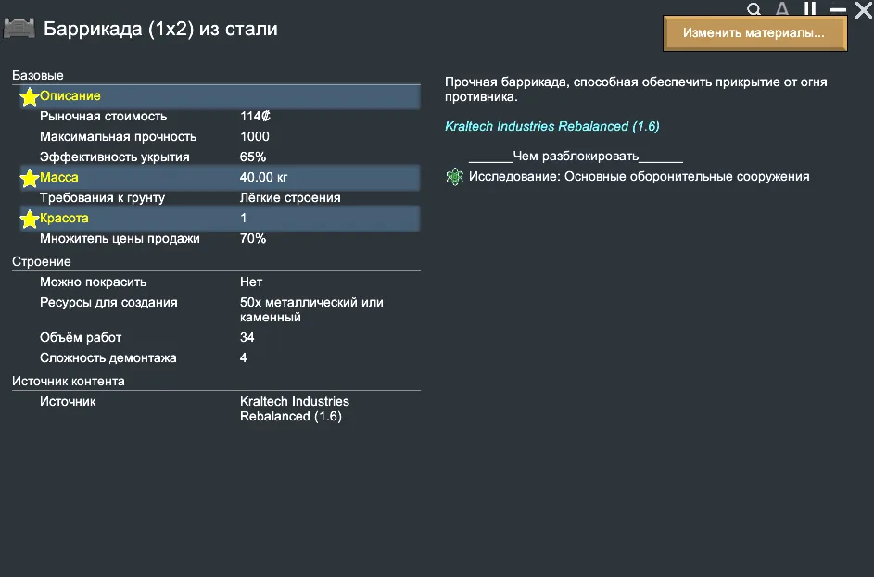Toggle the star next to Красота
The height and width of the screenshot is (577, 874).
tap(30, 219)
